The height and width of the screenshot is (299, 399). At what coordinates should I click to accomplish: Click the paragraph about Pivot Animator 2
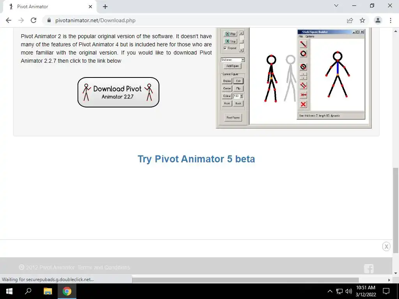[116, 48]
